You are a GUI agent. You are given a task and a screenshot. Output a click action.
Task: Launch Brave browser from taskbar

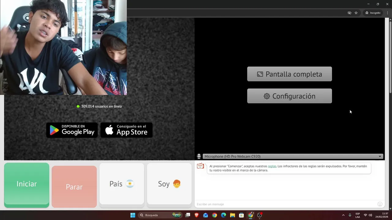[197, 215]
